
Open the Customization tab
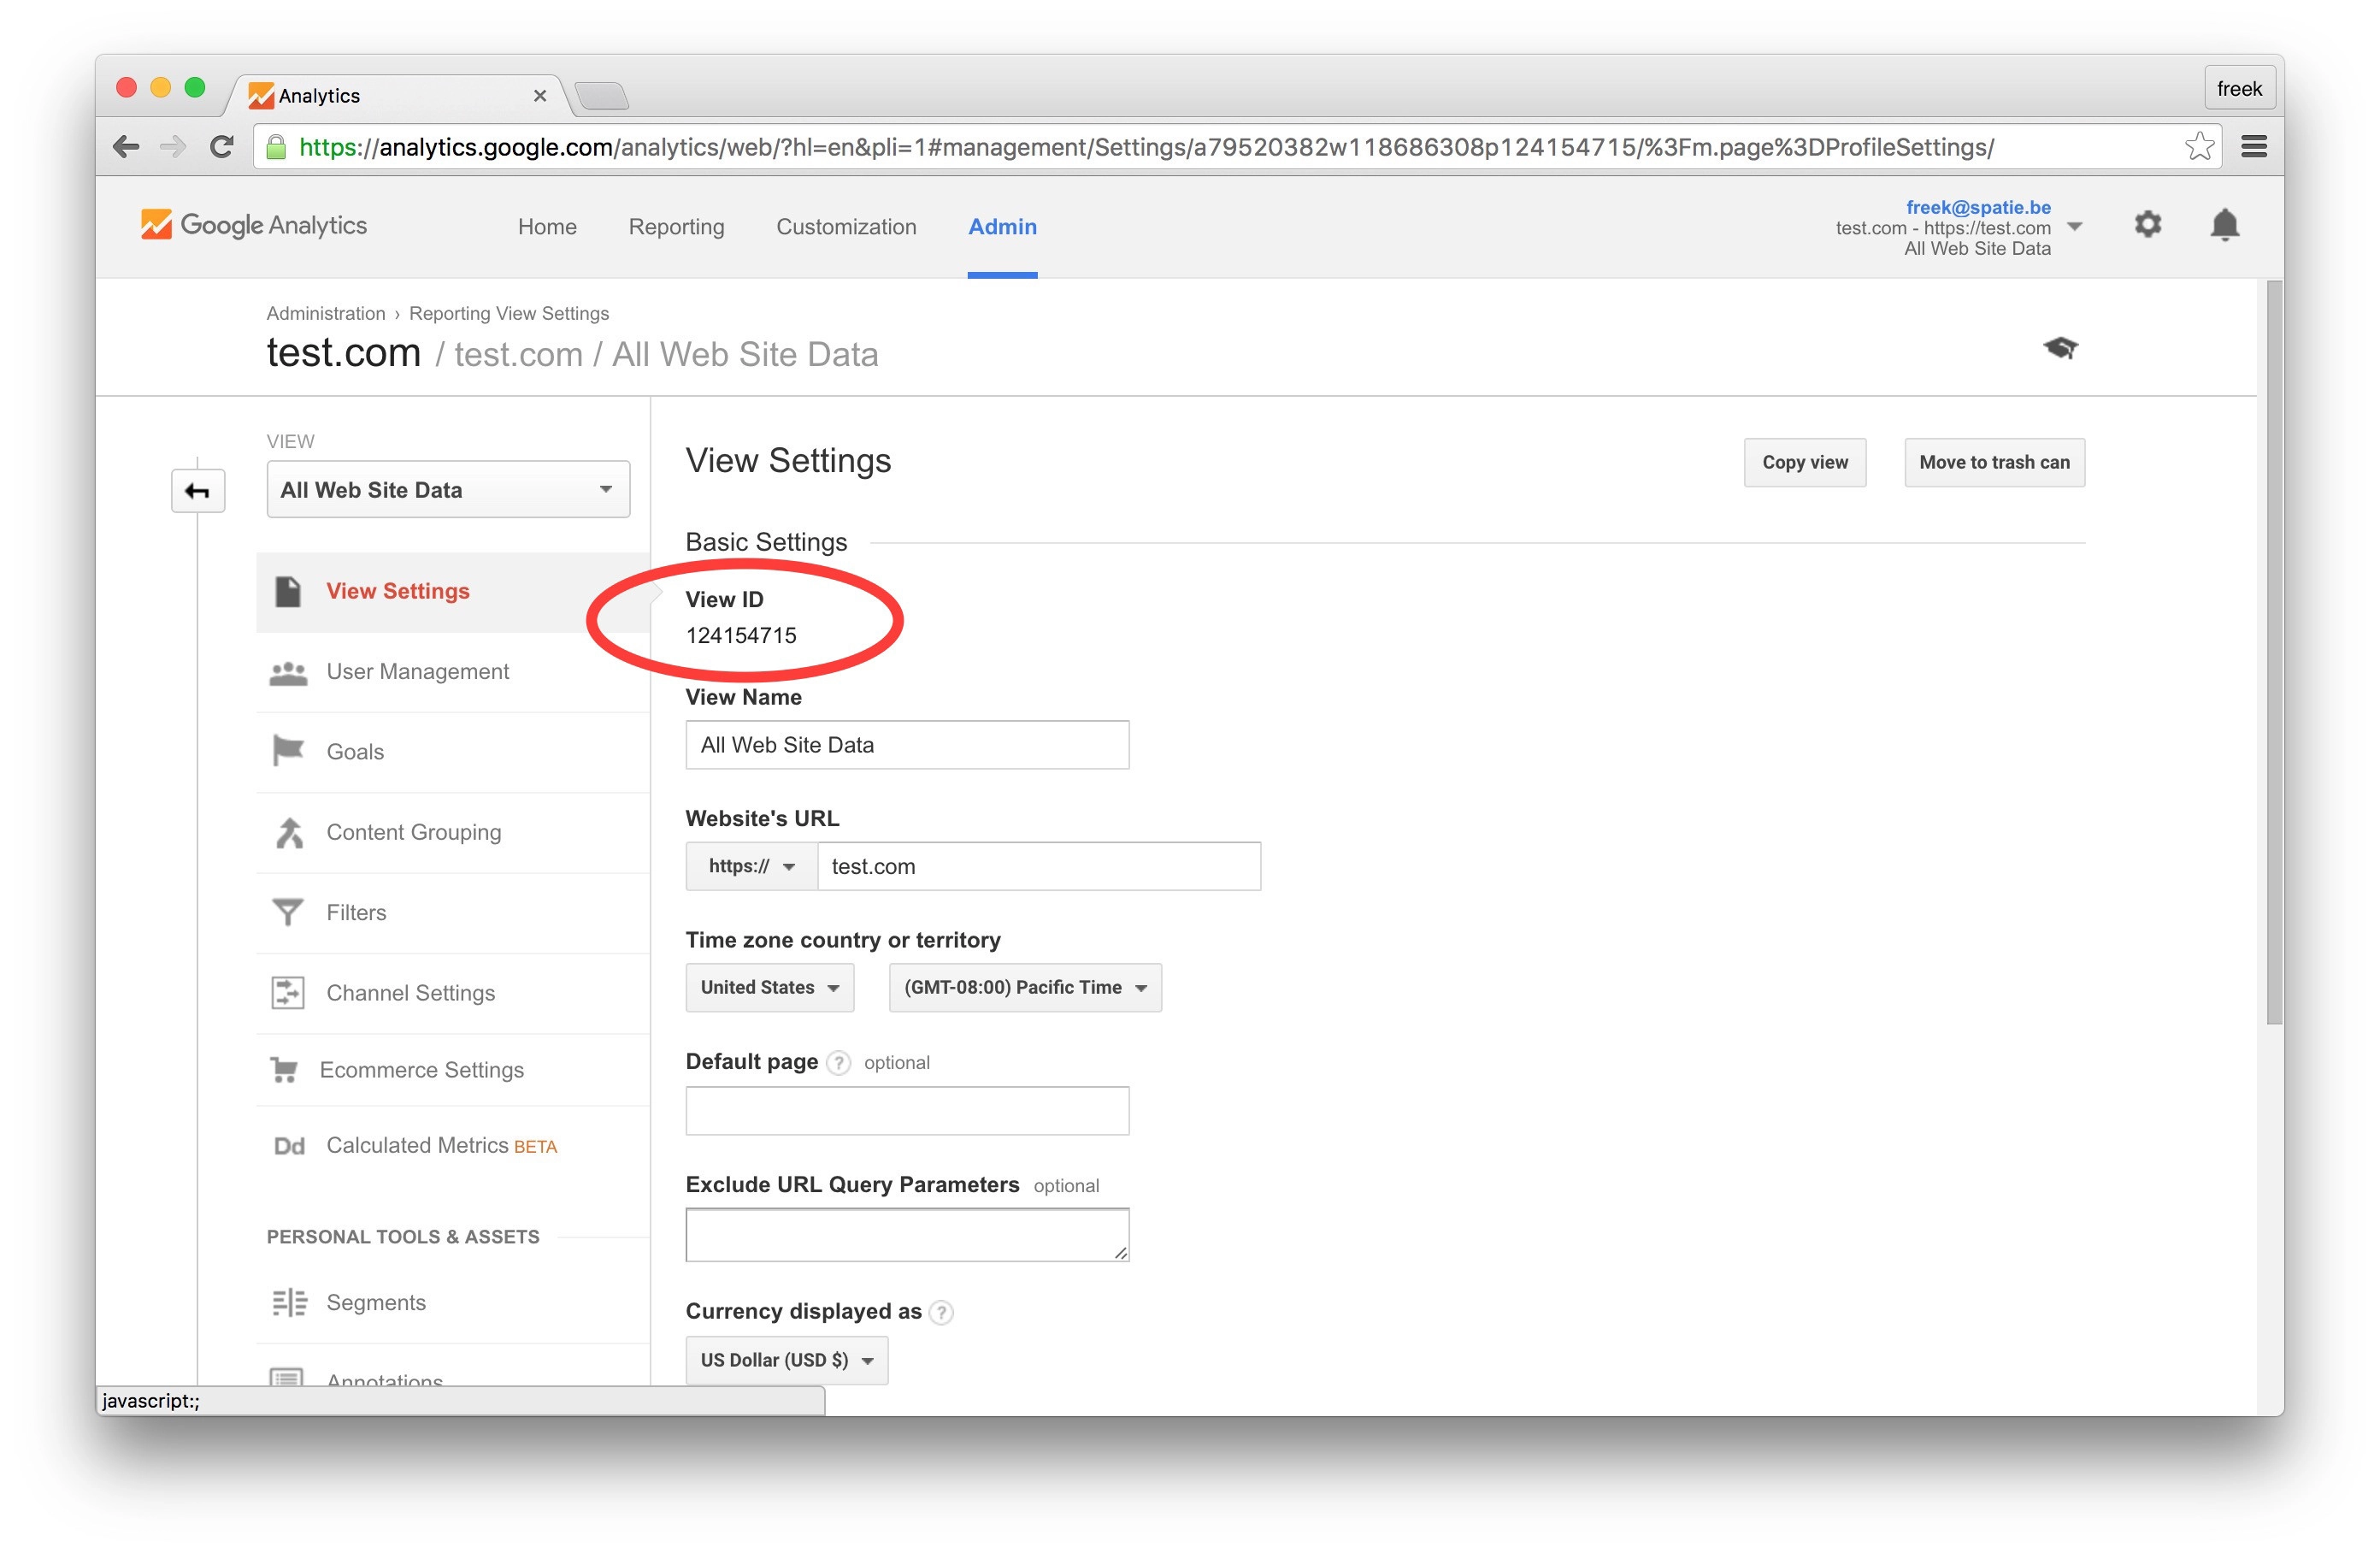tap(846, 227)
